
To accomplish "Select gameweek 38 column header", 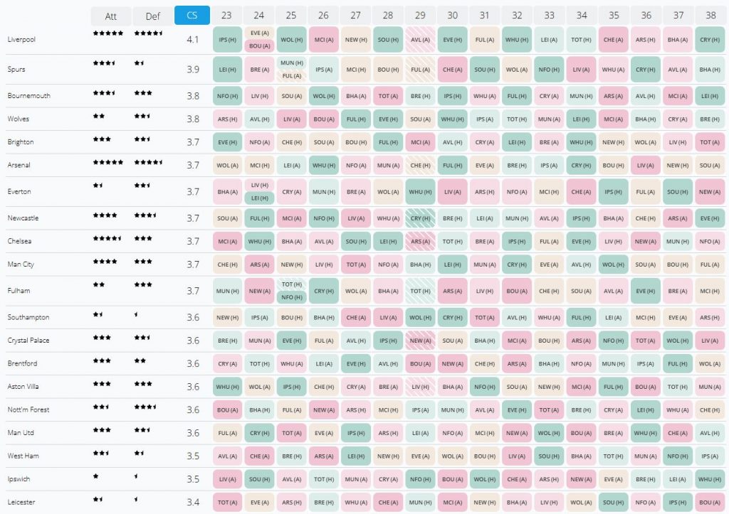I will pos(709,16).
